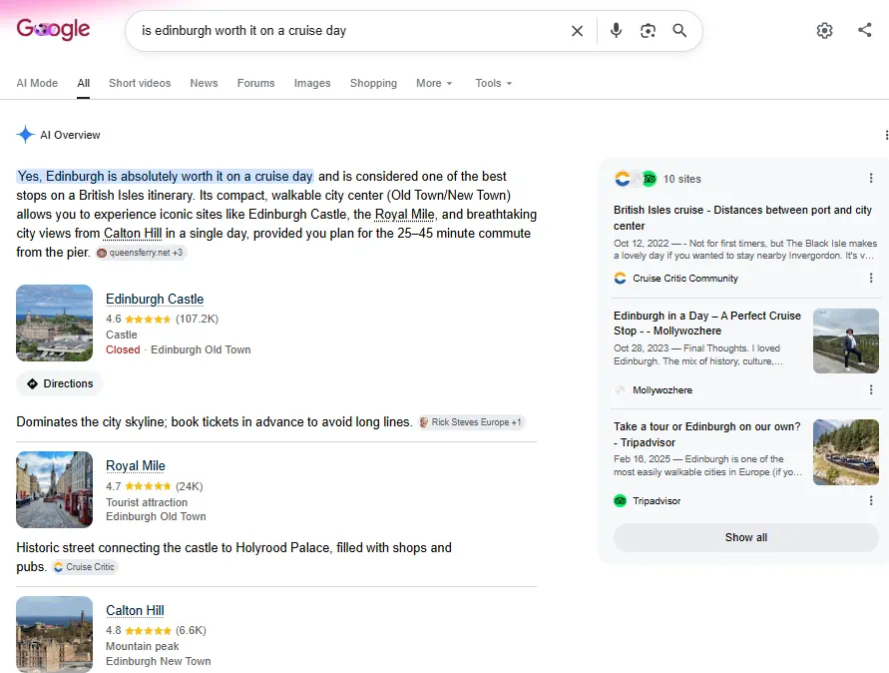Expand the More dropdown
Screen dimensions: 889x673
pyautogui.click(x=434, y=83)
